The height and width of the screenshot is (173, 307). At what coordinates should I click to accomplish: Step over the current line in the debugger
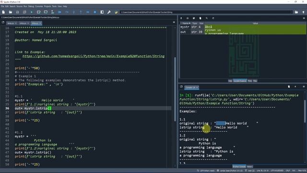pos(67,12)
